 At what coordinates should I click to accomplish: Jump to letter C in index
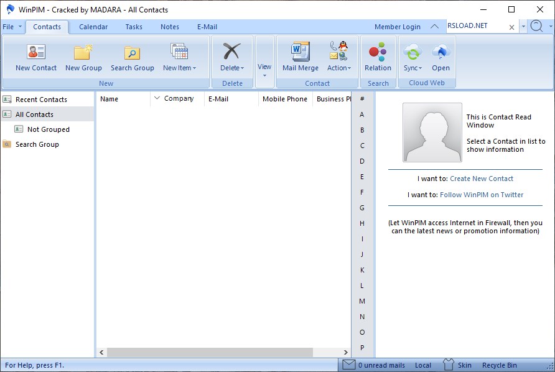(361, 146)
